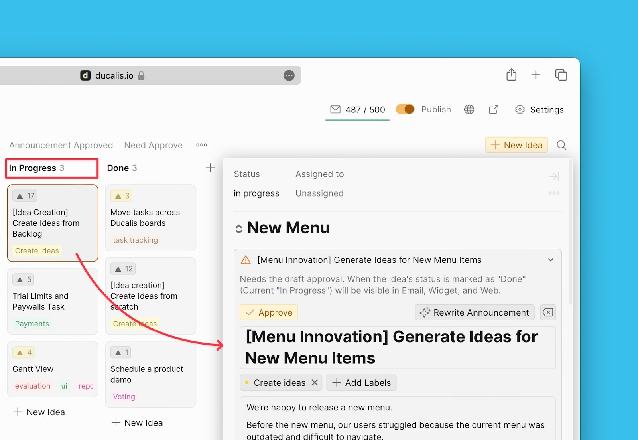Screen dimensions: 638x440
Task: Click the browser share icon
Action: pyautogui.click(x=511, y=75)
